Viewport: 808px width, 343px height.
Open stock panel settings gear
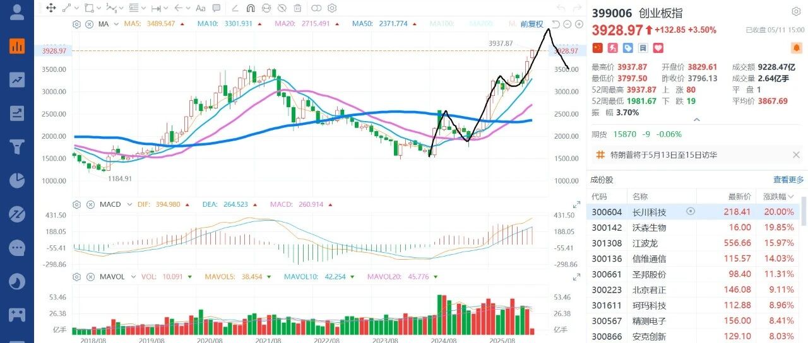coord(796,12)
